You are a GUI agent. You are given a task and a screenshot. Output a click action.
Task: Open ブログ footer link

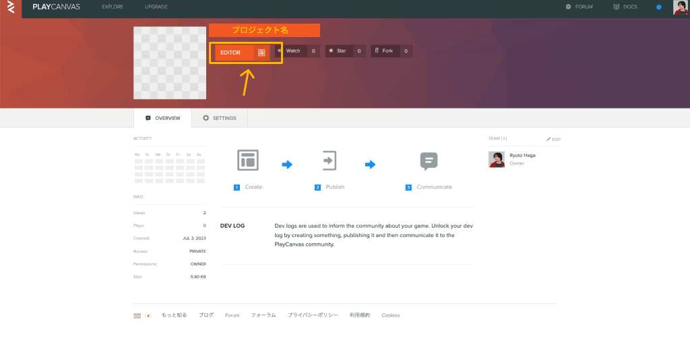[206, 315]
